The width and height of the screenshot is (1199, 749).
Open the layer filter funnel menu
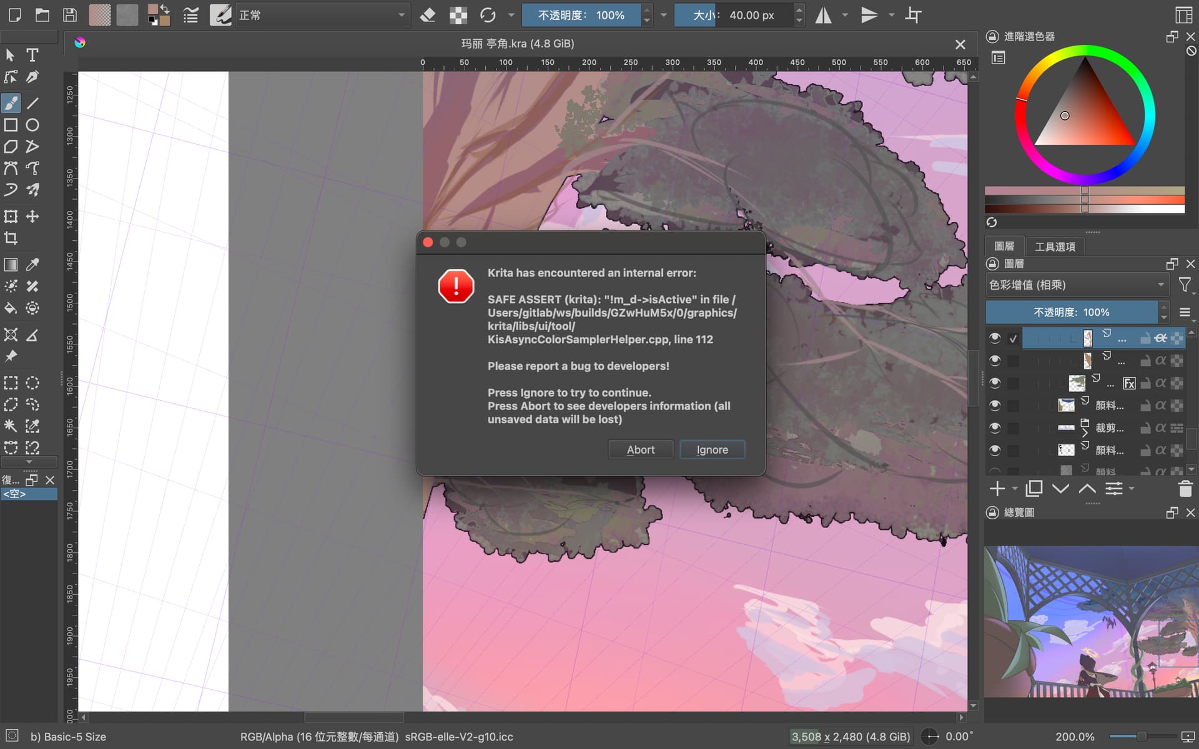click(x=1185, y=285)
